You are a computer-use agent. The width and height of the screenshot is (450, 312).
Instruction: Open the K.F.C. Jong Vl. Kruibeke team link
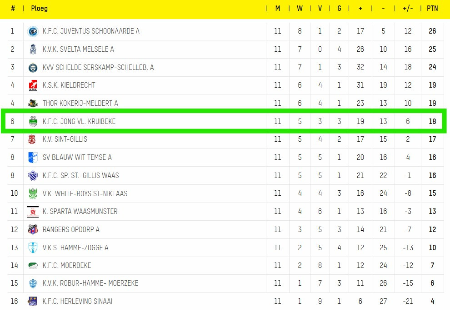tap(79, 121)
